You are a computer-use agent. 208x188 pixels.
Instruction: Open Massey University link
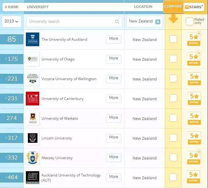coord(57,158)
